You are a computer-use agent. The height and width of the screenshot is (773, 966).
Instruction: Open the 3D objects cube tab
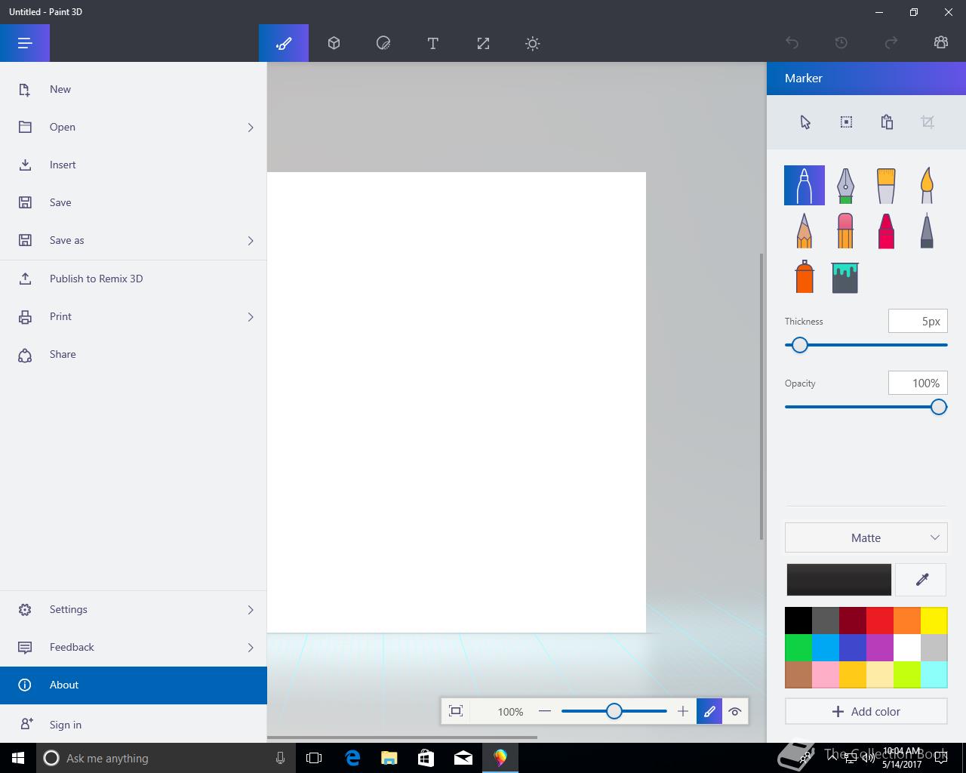point(334,43)
